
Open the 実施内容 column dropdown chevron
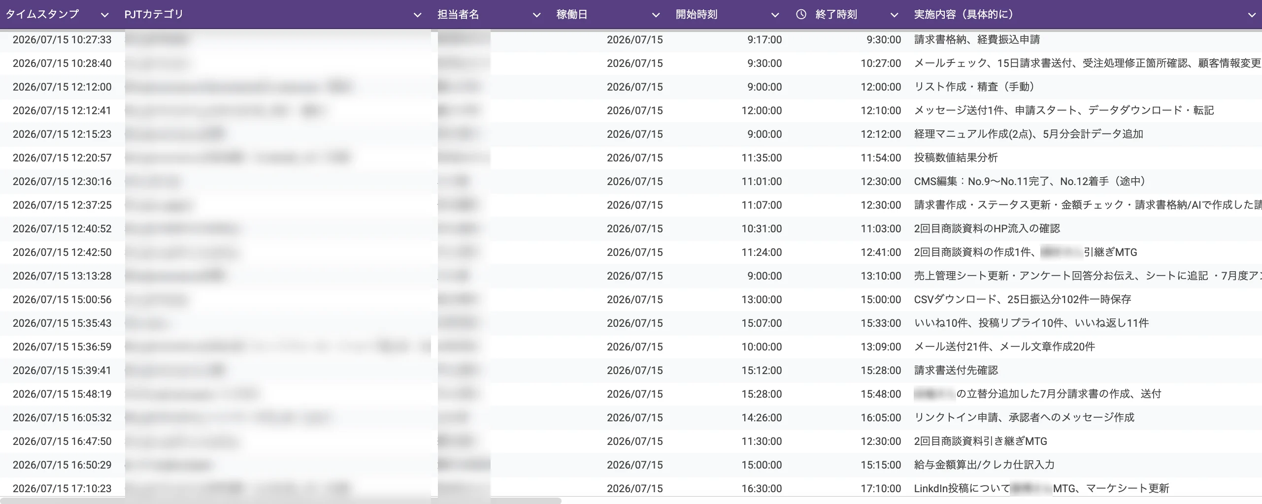tap(1252, 15)
